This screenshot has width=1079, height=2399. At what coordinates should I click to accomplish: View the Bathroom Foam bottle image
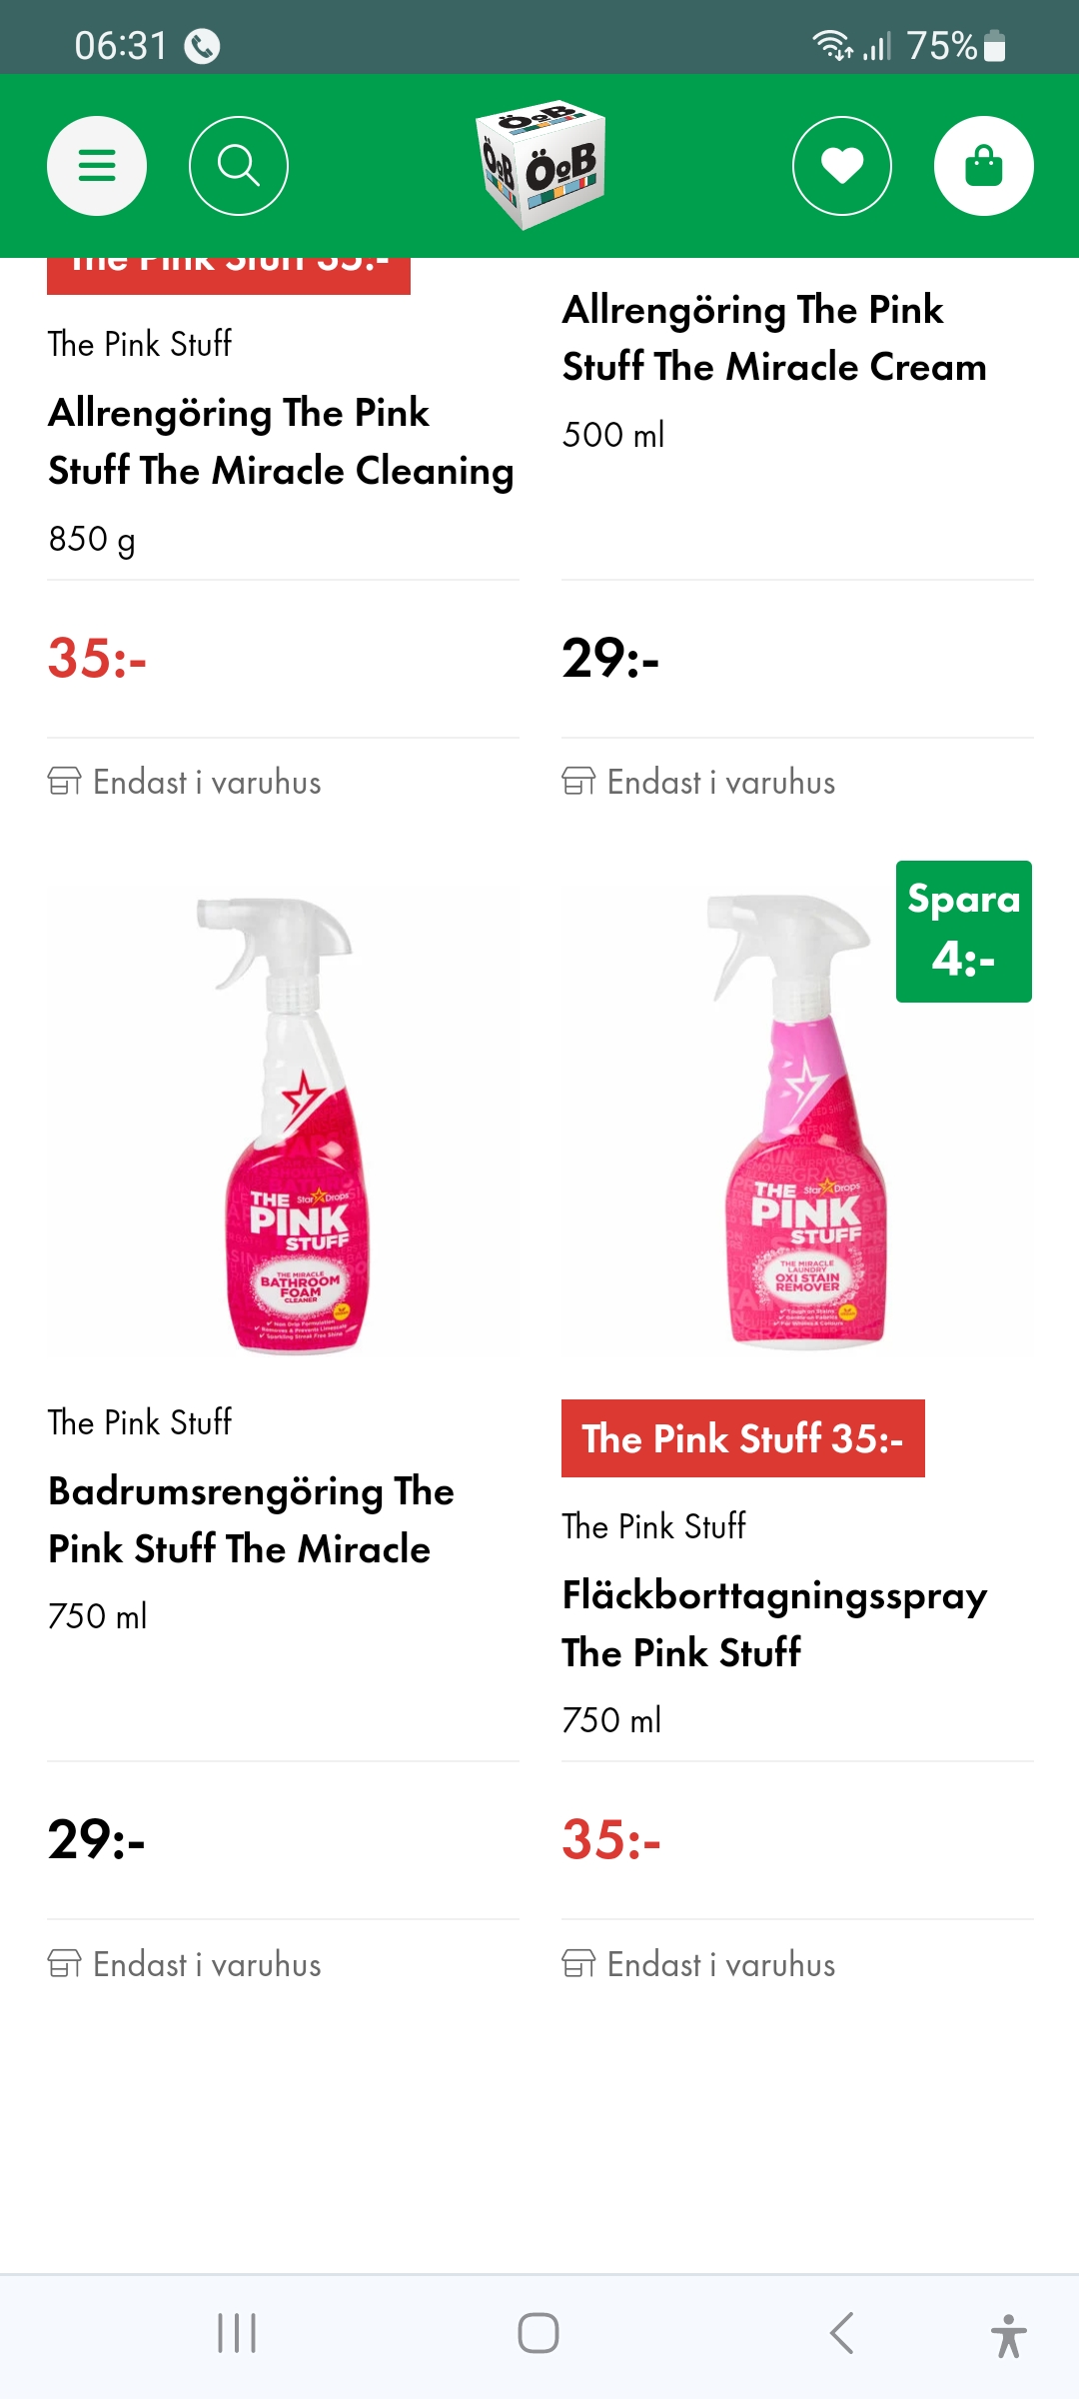pos(284,1125)
